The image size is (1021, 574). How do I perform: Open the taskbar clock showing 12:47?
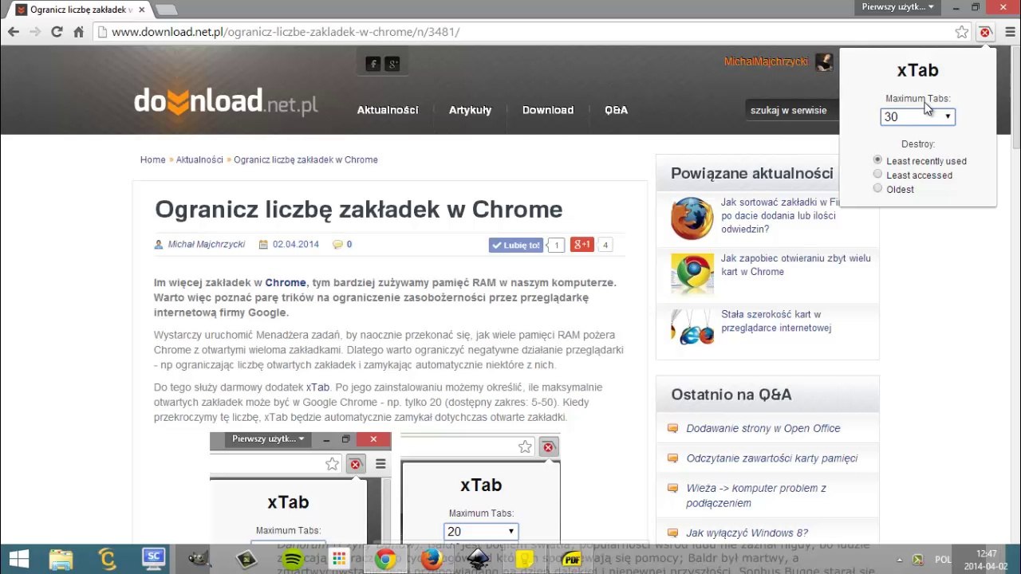[x=986, y=560]
